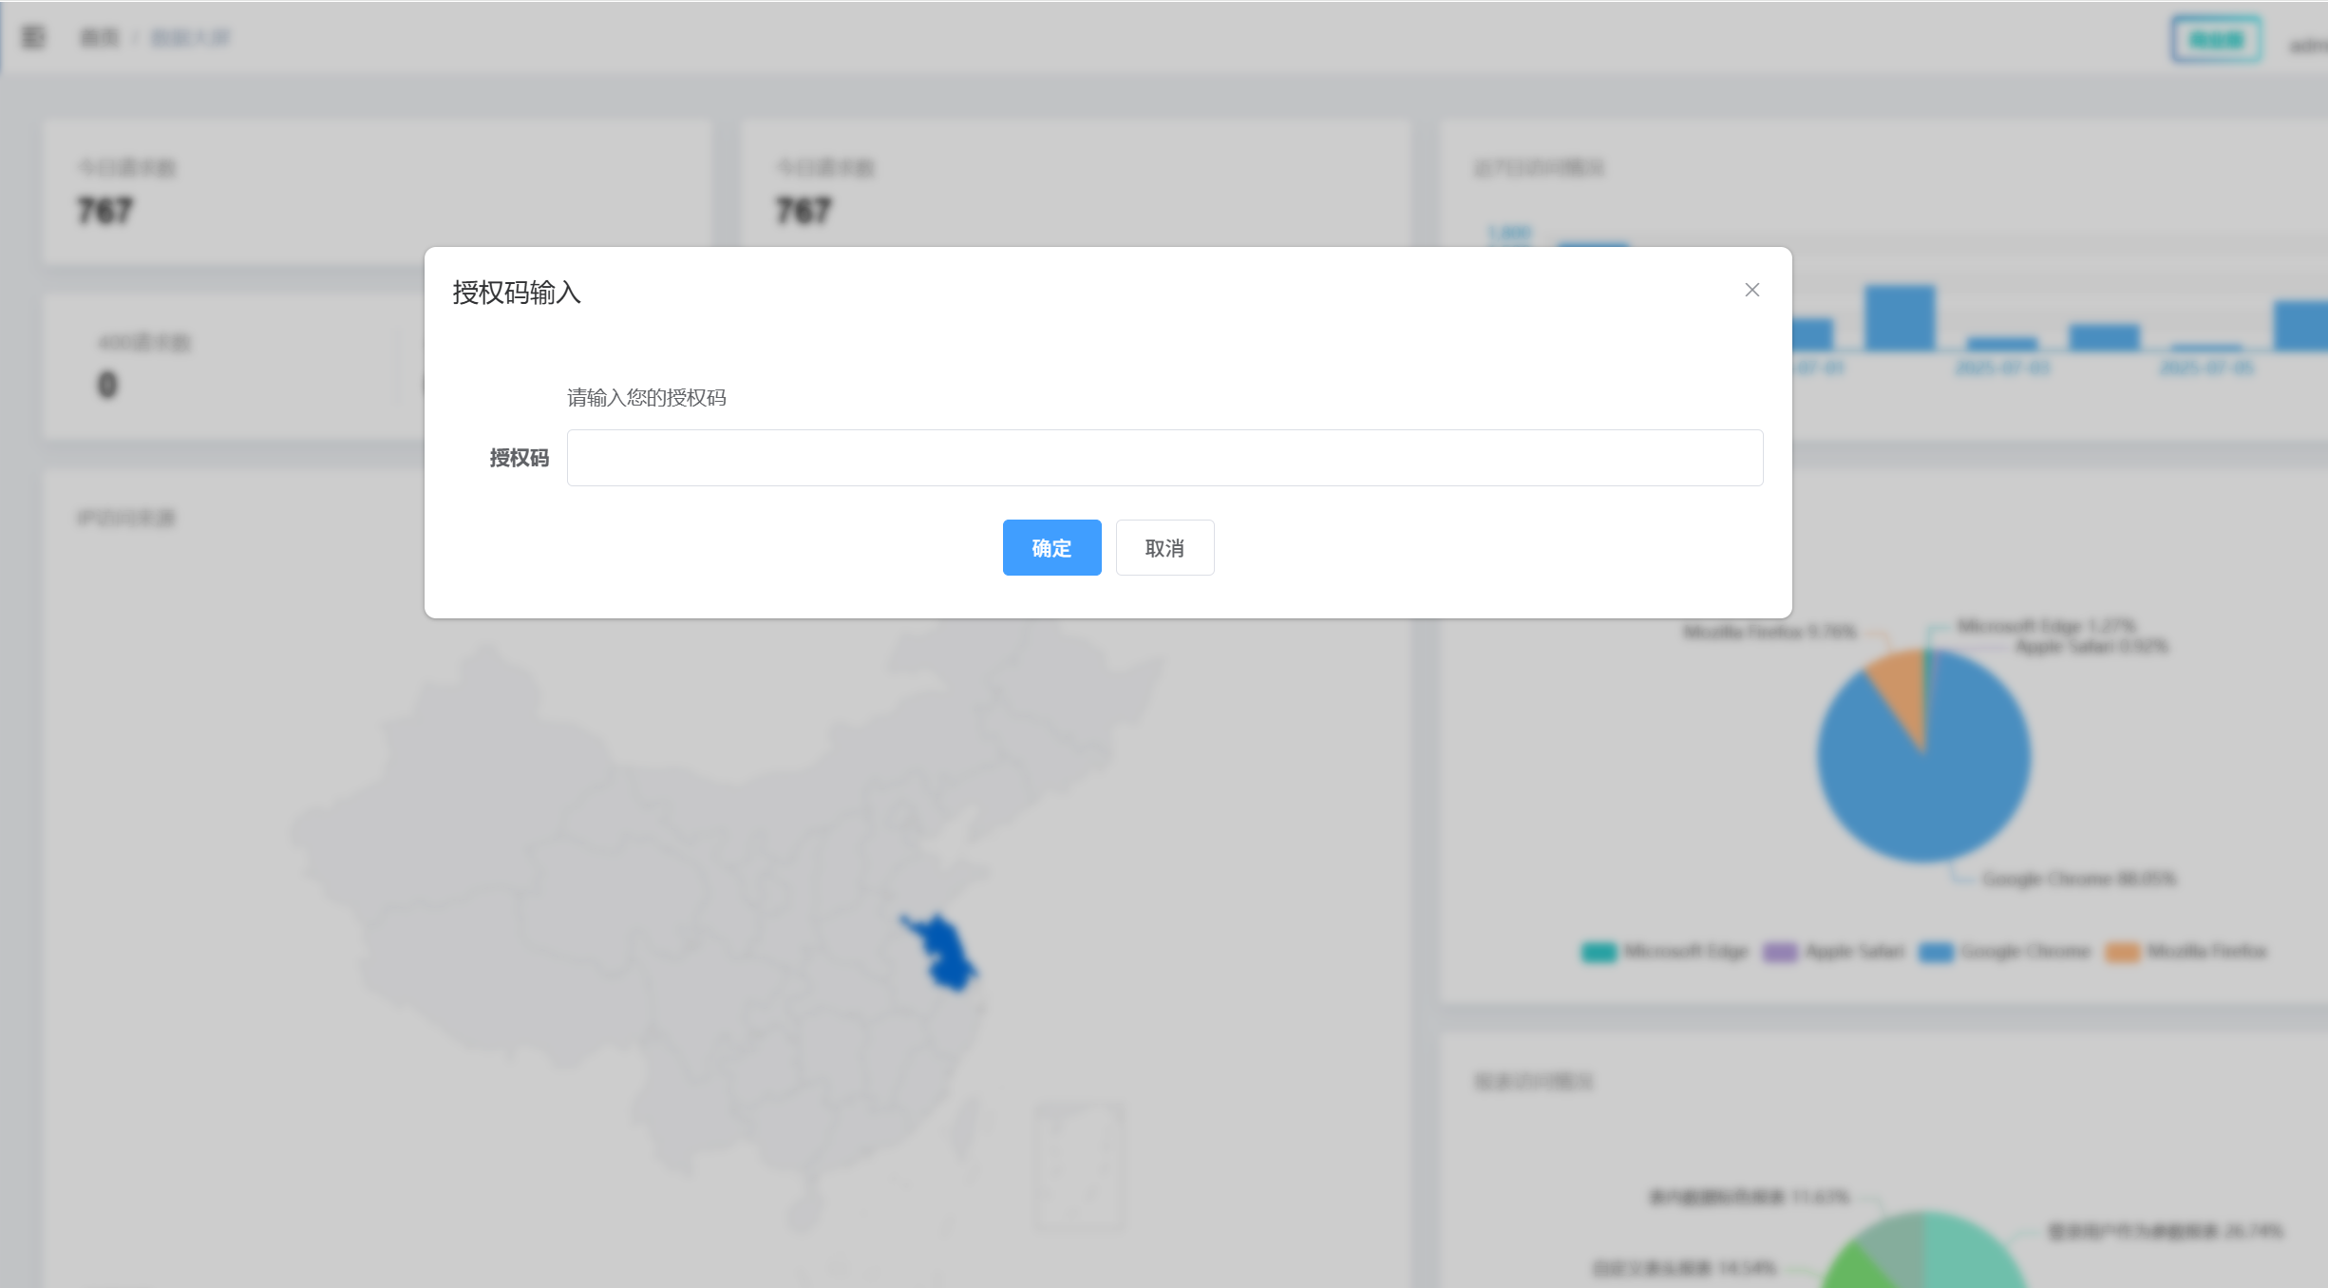Click the tallest visible bar in bar chart
Screen dimensions: 2328x1288
[1899, 318]
